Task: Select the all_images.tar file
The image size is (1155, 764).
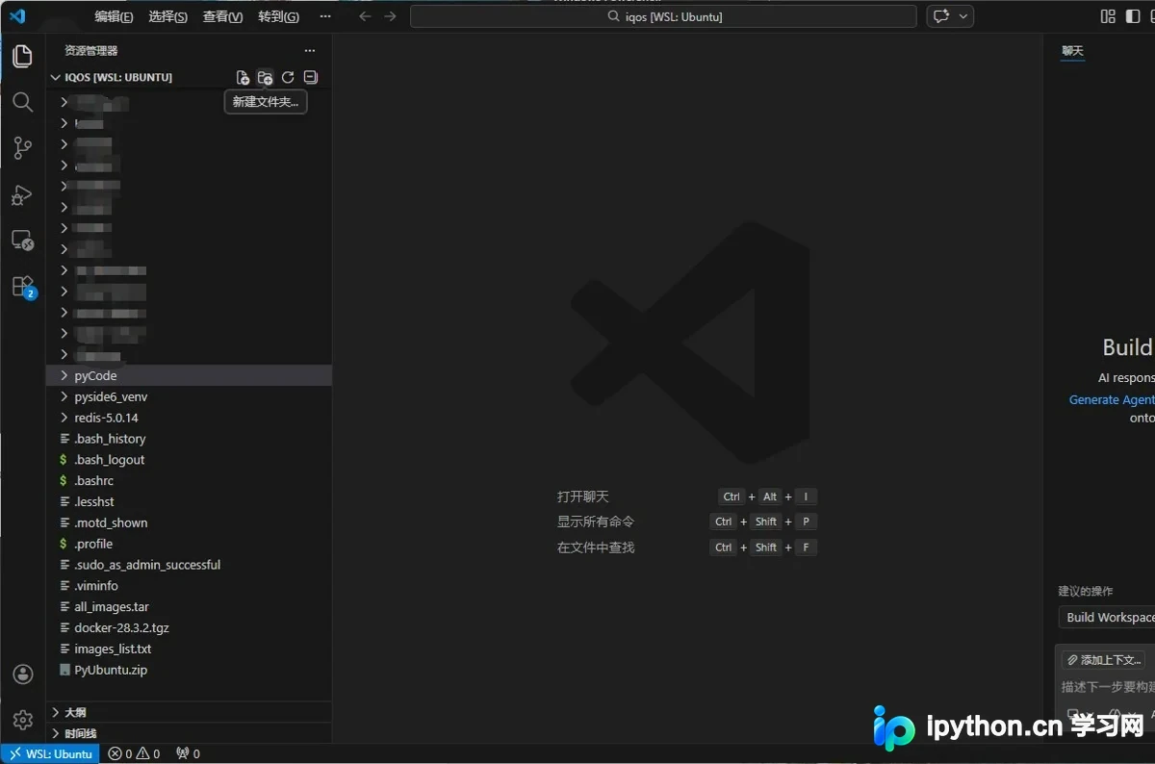Action: [189, 606]
